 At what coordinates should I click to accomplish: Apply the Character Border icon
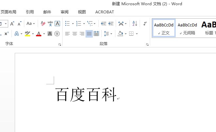point(57,24)
